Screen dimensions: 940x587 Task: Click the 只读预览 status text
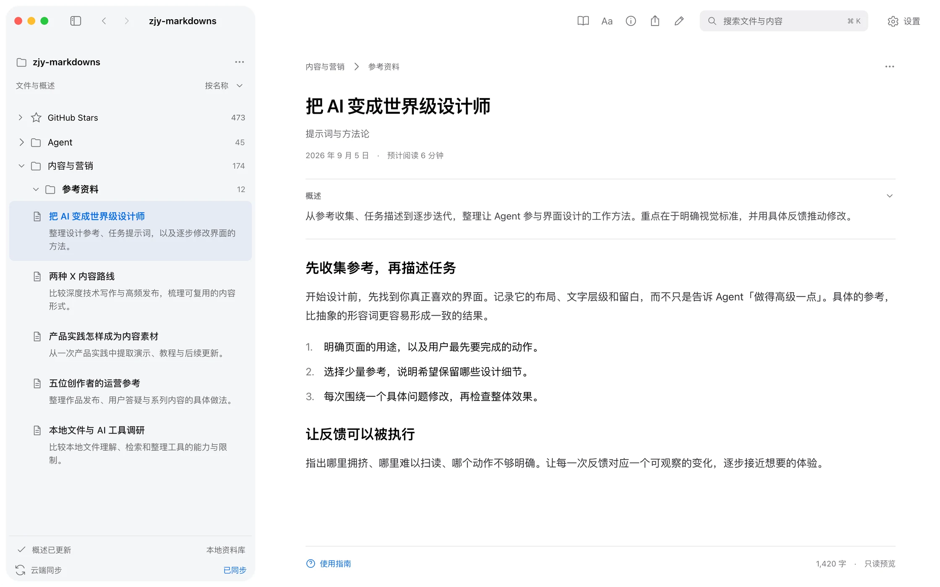click(880, 564)
